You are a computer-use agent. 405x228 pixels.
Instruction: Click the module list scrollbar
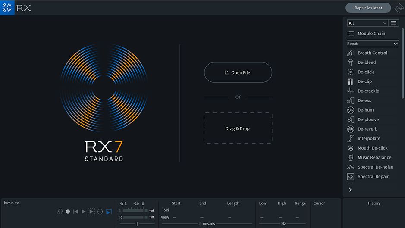click(x=402, y=63)
